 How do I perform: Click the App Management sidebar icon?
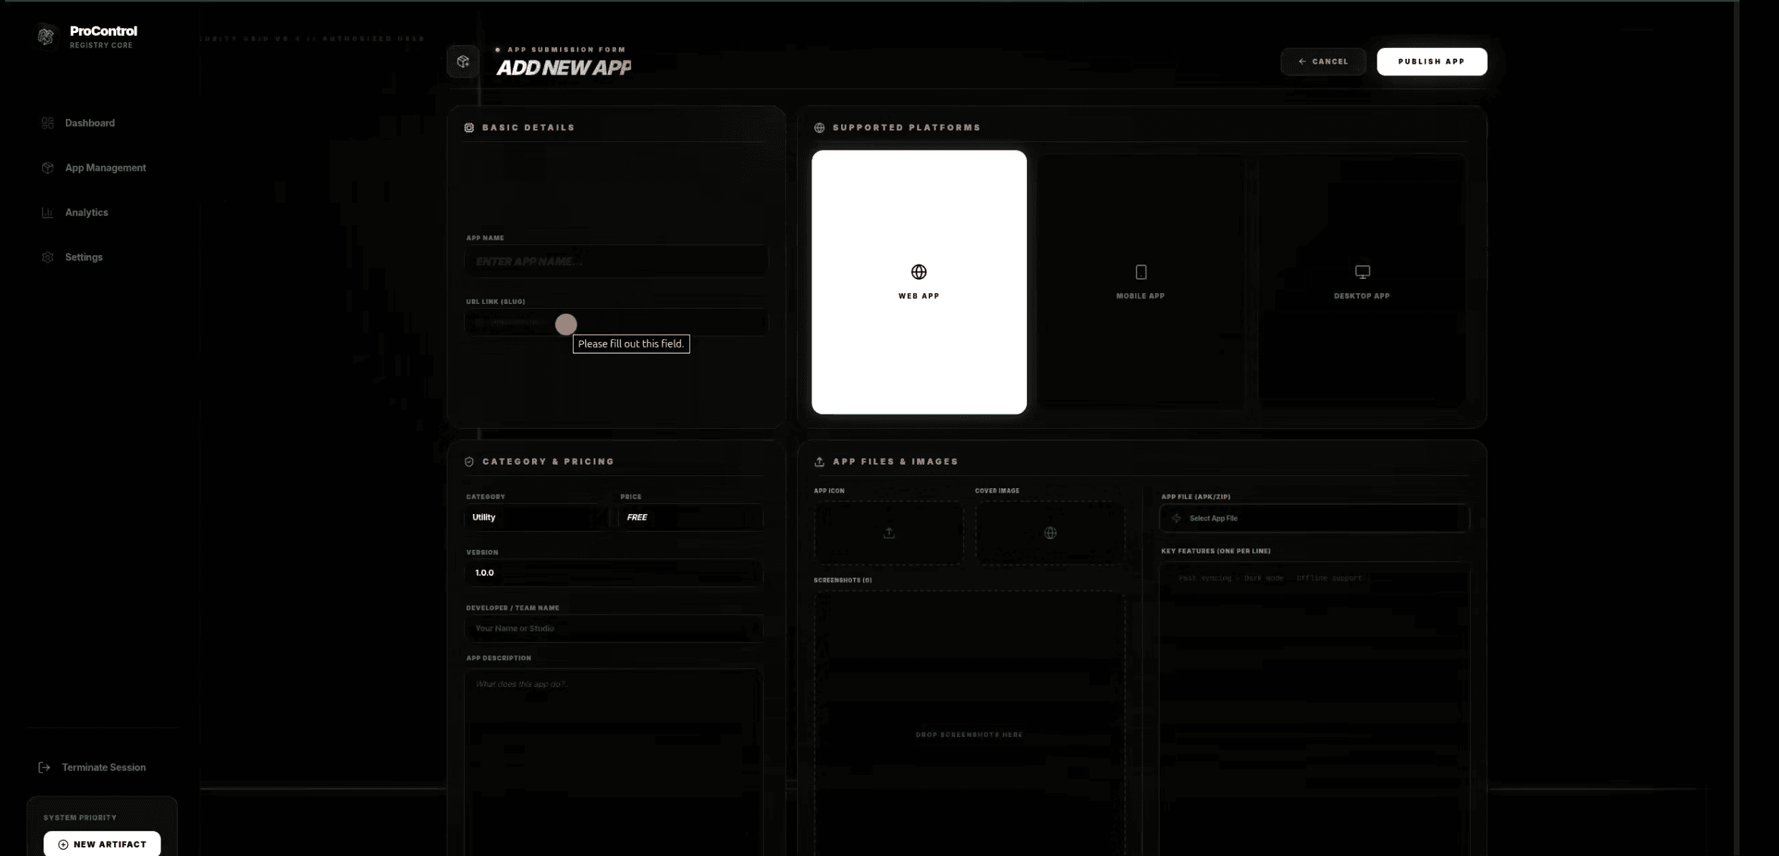click(x=47, y=167)
